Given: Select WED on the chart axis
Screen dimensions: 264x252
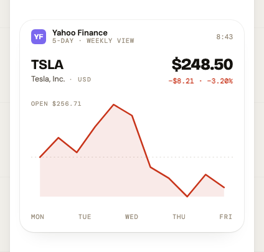Looking at the screenshot, I should click(131, 217).
